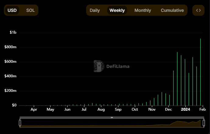210x134 pixels.
Task: Click the mid-December bar above $700m
Action: 177,79
